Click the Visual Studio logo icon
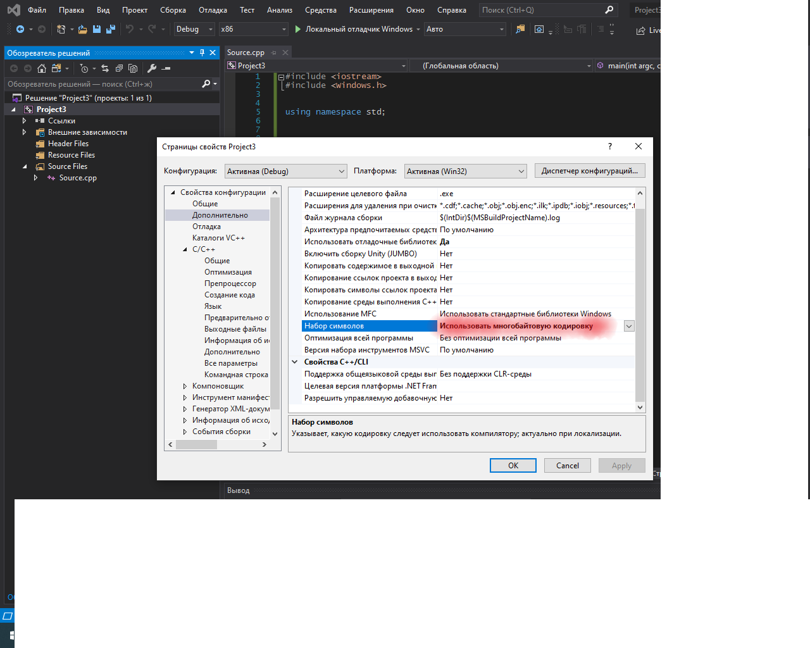Viewport: 810px width, 648px height. [13, 9]
